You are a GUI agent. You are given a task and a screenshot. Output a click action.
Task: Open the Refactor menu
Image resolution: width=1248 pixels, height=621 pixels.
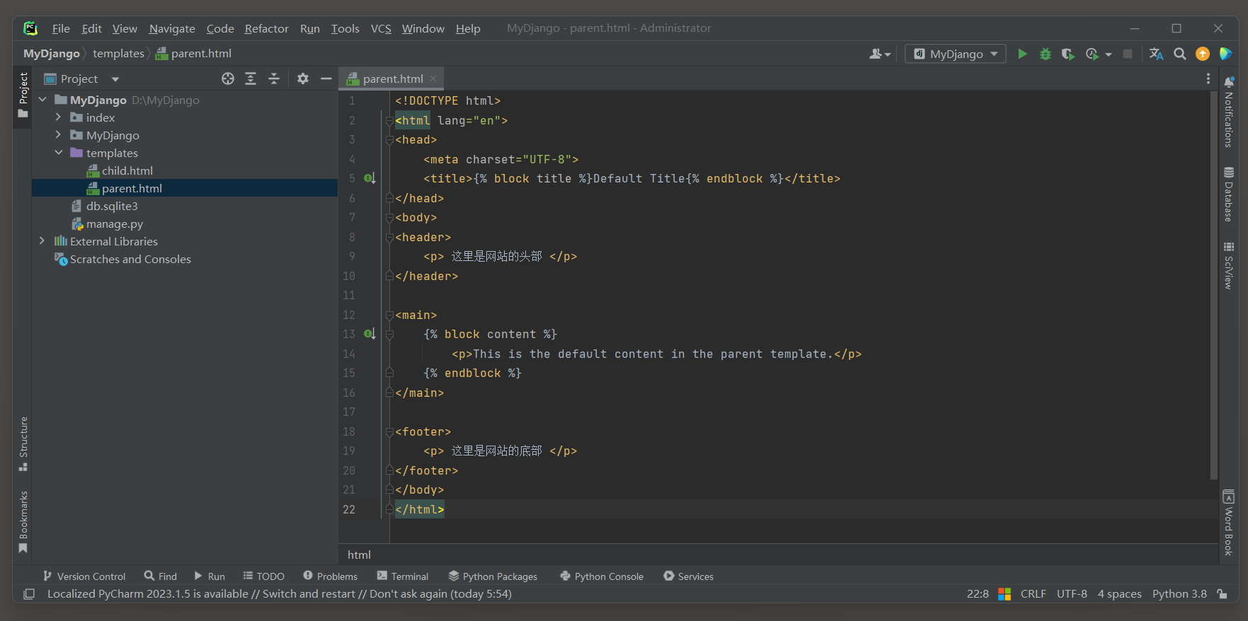point(267,28)
